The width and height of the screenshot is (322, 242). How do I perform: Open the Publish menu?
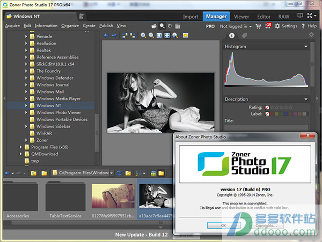pyautogui.click(x=106, y=26)
